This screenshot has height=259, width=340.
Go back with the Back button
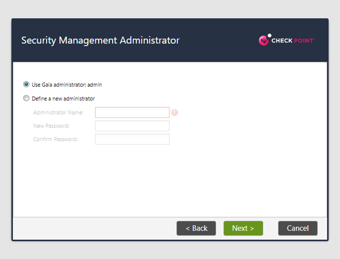pos(196,228)
